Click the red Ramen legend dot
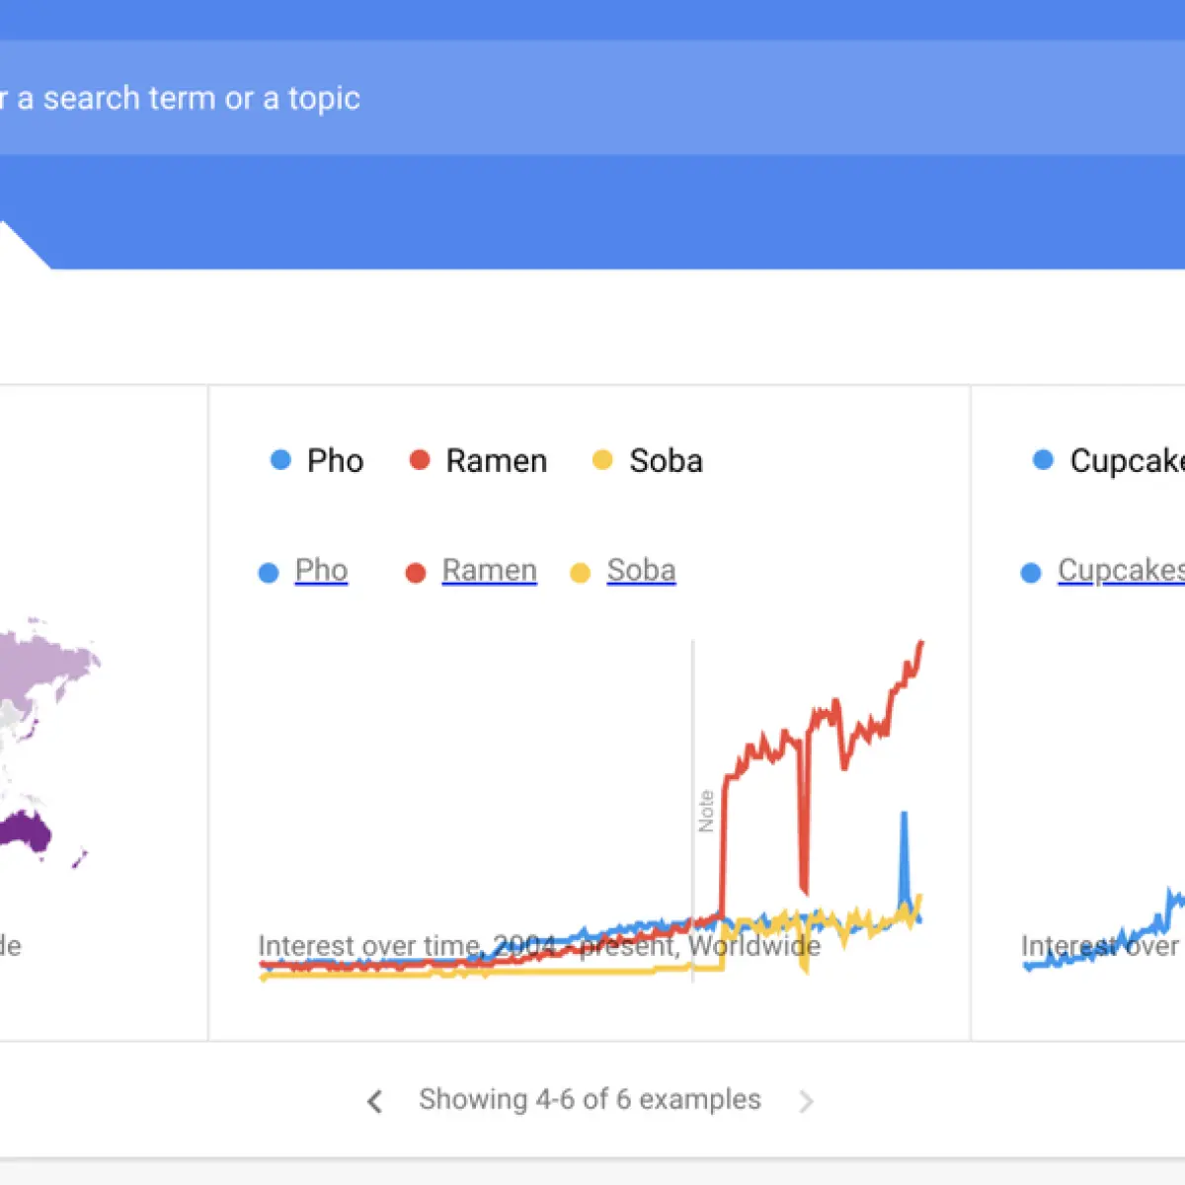Screen dimensions: 1185x1185 420,460
